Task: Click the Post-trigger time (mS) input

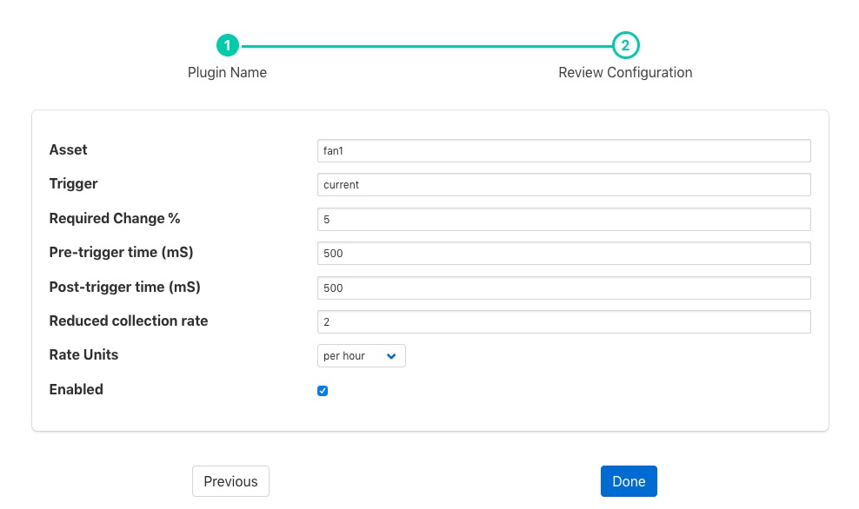Action: [x=563, y=288]
